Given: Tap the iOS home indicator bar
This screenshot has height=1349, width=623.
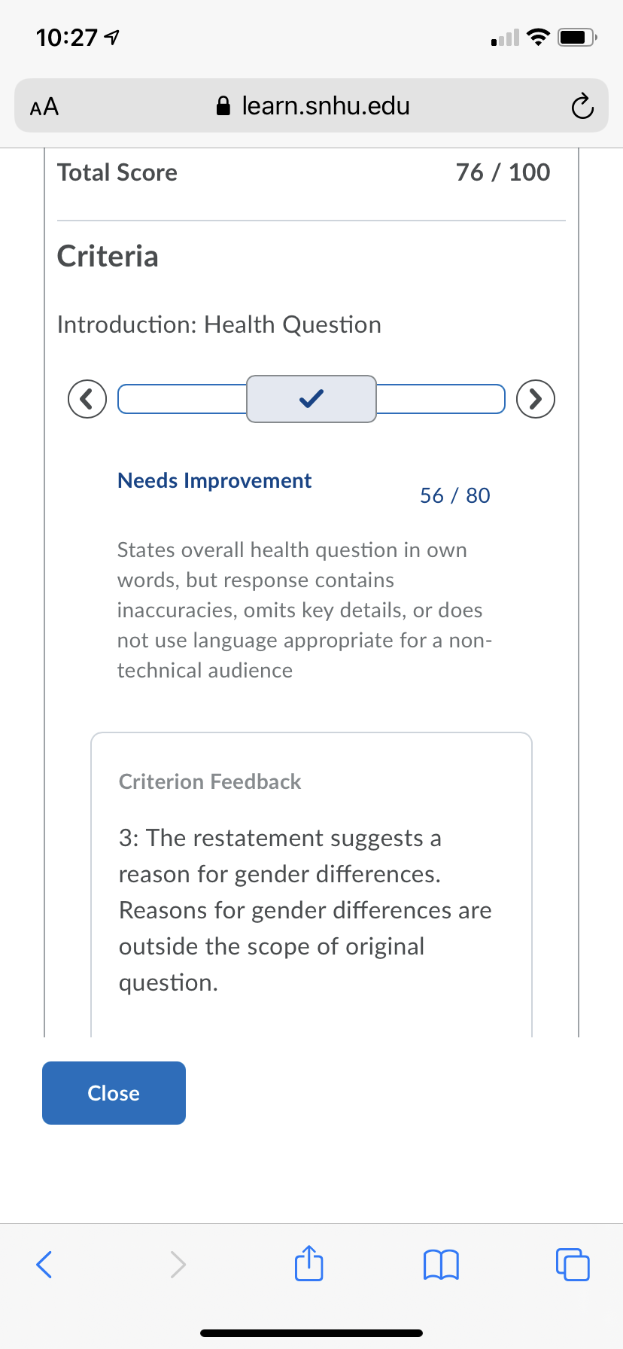Looking at the screenshot, I should click(311, 1333).
